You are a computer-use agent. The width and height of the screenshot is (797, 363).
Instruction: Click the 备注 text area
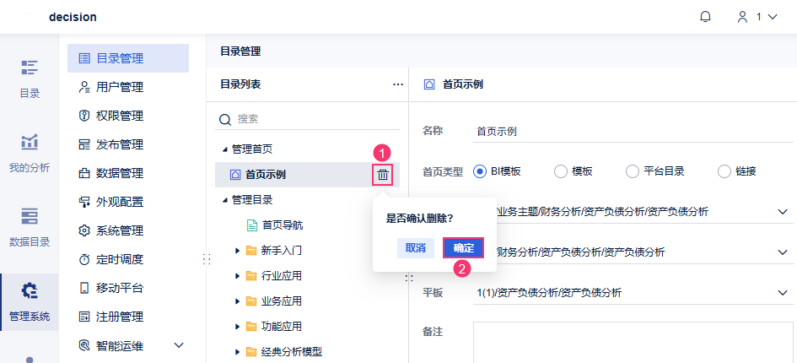633,342
